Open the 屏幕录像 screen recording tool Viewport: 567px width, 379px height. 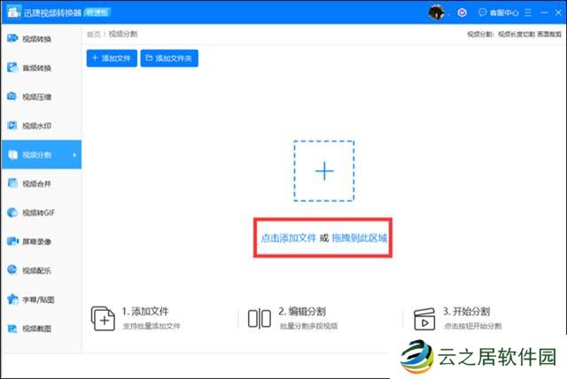click(x=35, y=241)
